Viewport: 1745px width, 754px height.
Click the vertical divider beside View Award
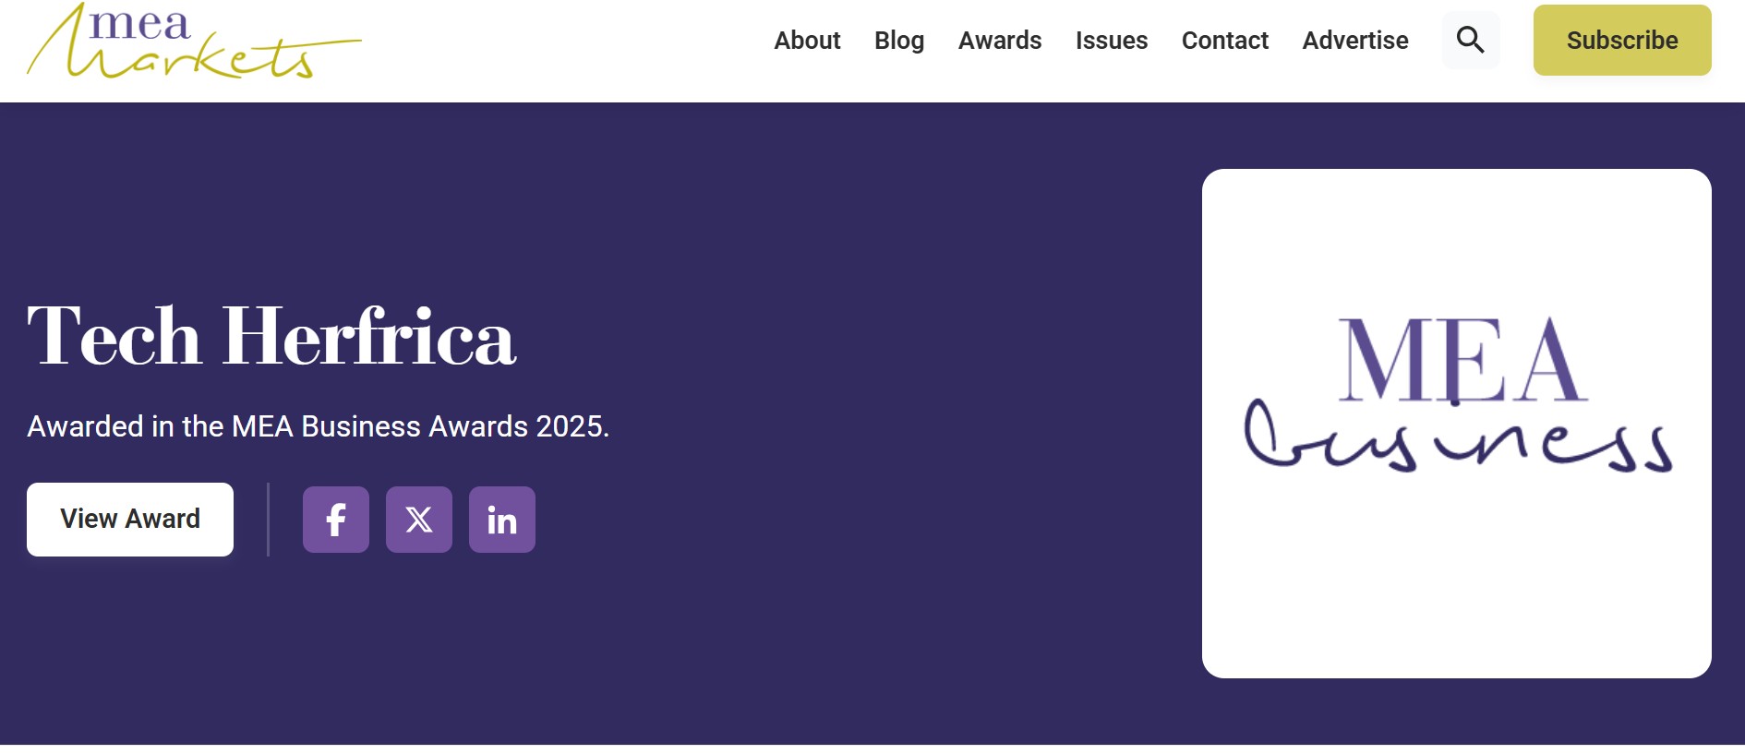tap(268, 520)
